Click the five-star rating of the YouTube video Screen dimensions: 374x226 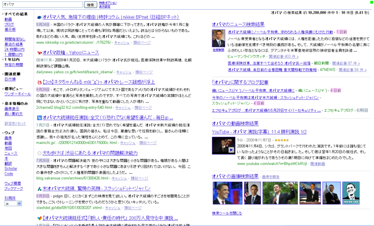(x=281, y=140)
